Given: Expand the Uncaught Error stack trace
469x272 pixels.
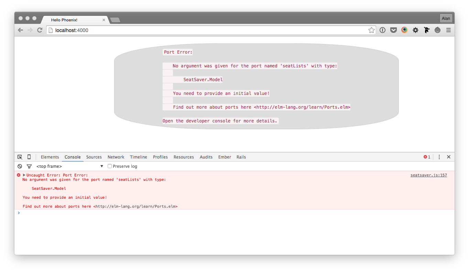Looking at the screenshot, I should [24, 175].
